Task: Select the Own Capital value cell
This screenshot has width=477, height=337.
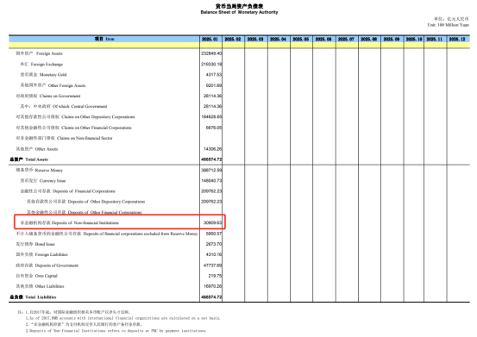Action: (x=215, y=276)
